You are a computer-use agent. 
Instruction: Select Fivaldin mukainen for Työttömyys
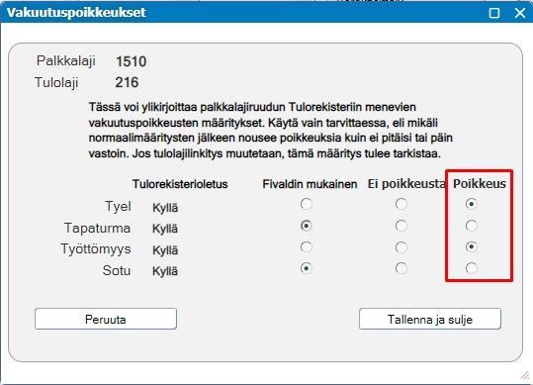point(307,246)
